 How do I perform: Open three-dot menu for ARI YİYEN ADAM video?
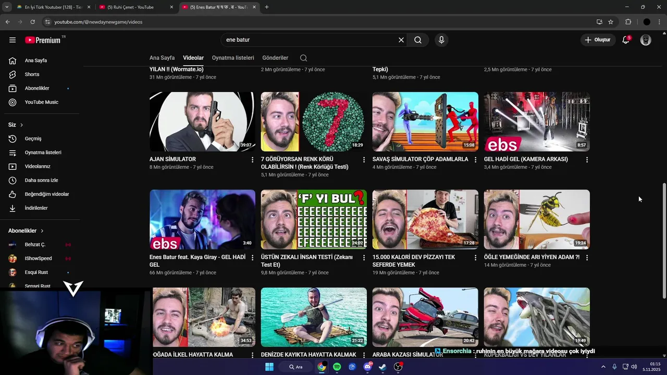coord(587,258)
